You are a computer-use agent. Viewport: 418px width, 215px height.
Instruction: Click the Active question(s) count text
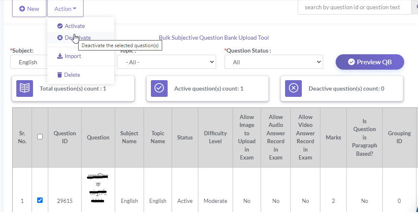tap(209, 89)
